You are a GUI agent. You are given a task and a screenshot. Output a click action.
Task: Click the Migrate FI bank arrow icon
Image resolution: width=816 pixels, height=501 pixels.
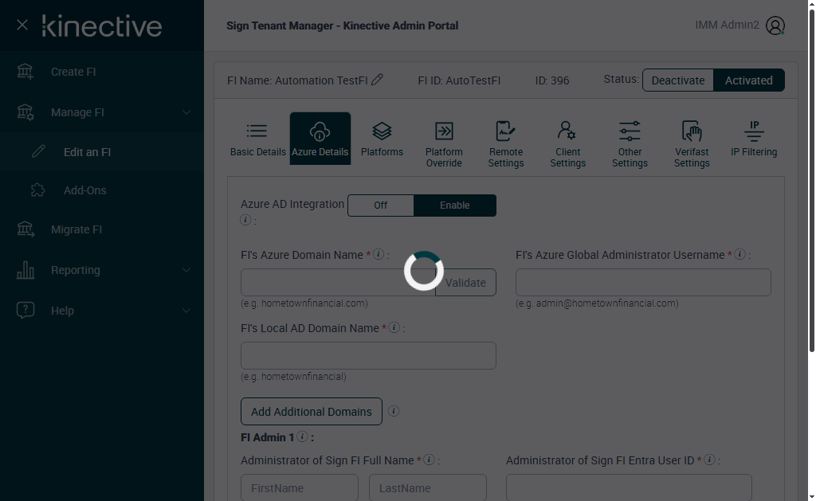coord(25,229)
